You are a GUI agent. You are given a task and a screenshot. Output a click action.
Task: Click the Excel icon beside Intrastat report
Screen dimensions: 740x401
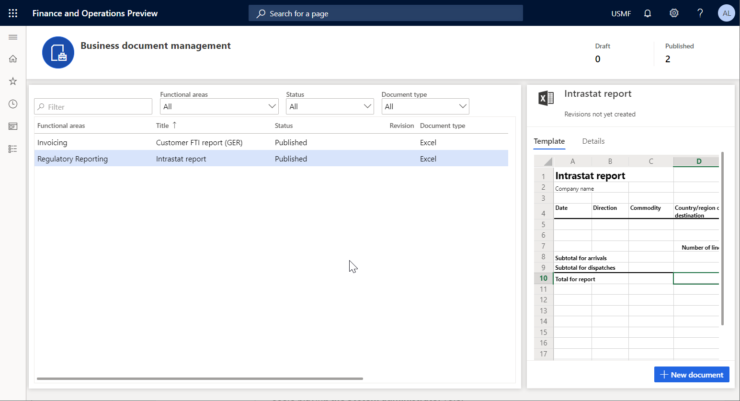[x=546, y=98]
